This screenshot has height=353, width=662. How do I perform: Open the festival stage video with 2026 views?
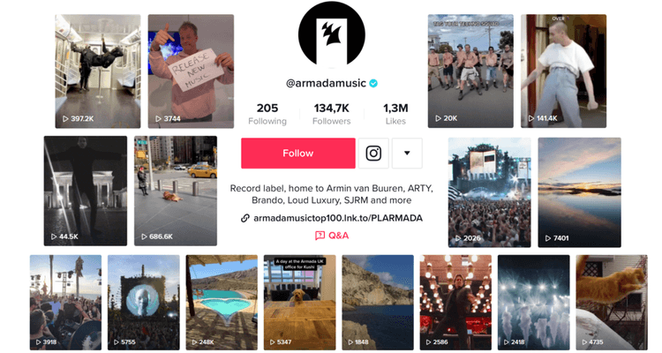[489, 192]
